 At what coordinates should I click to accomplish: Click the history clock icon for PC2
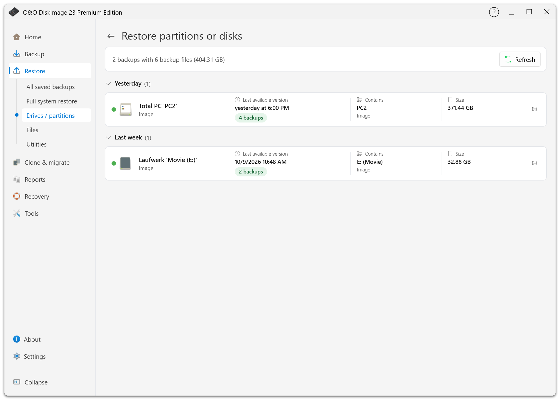coord(237,100)
